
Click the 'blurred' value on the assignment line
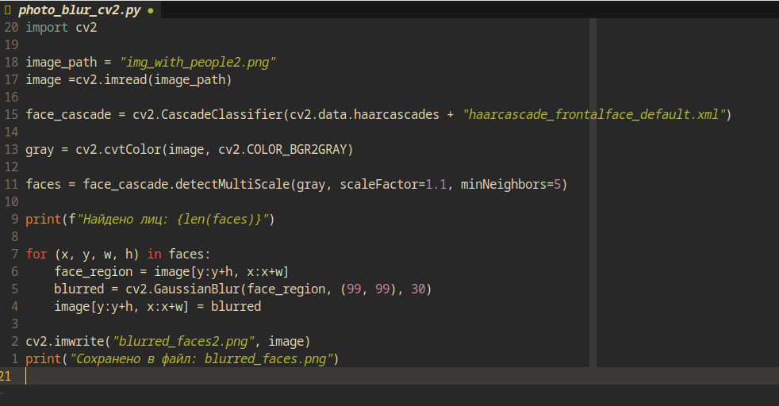[x=236, y=306]
